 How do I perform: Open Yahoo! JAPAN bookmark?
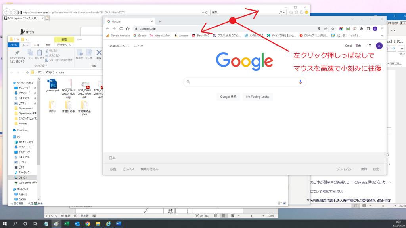tap(160, 36)
